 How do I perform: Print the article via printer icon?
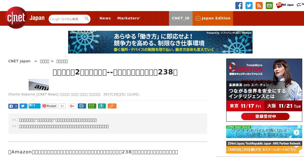(82, 106)
